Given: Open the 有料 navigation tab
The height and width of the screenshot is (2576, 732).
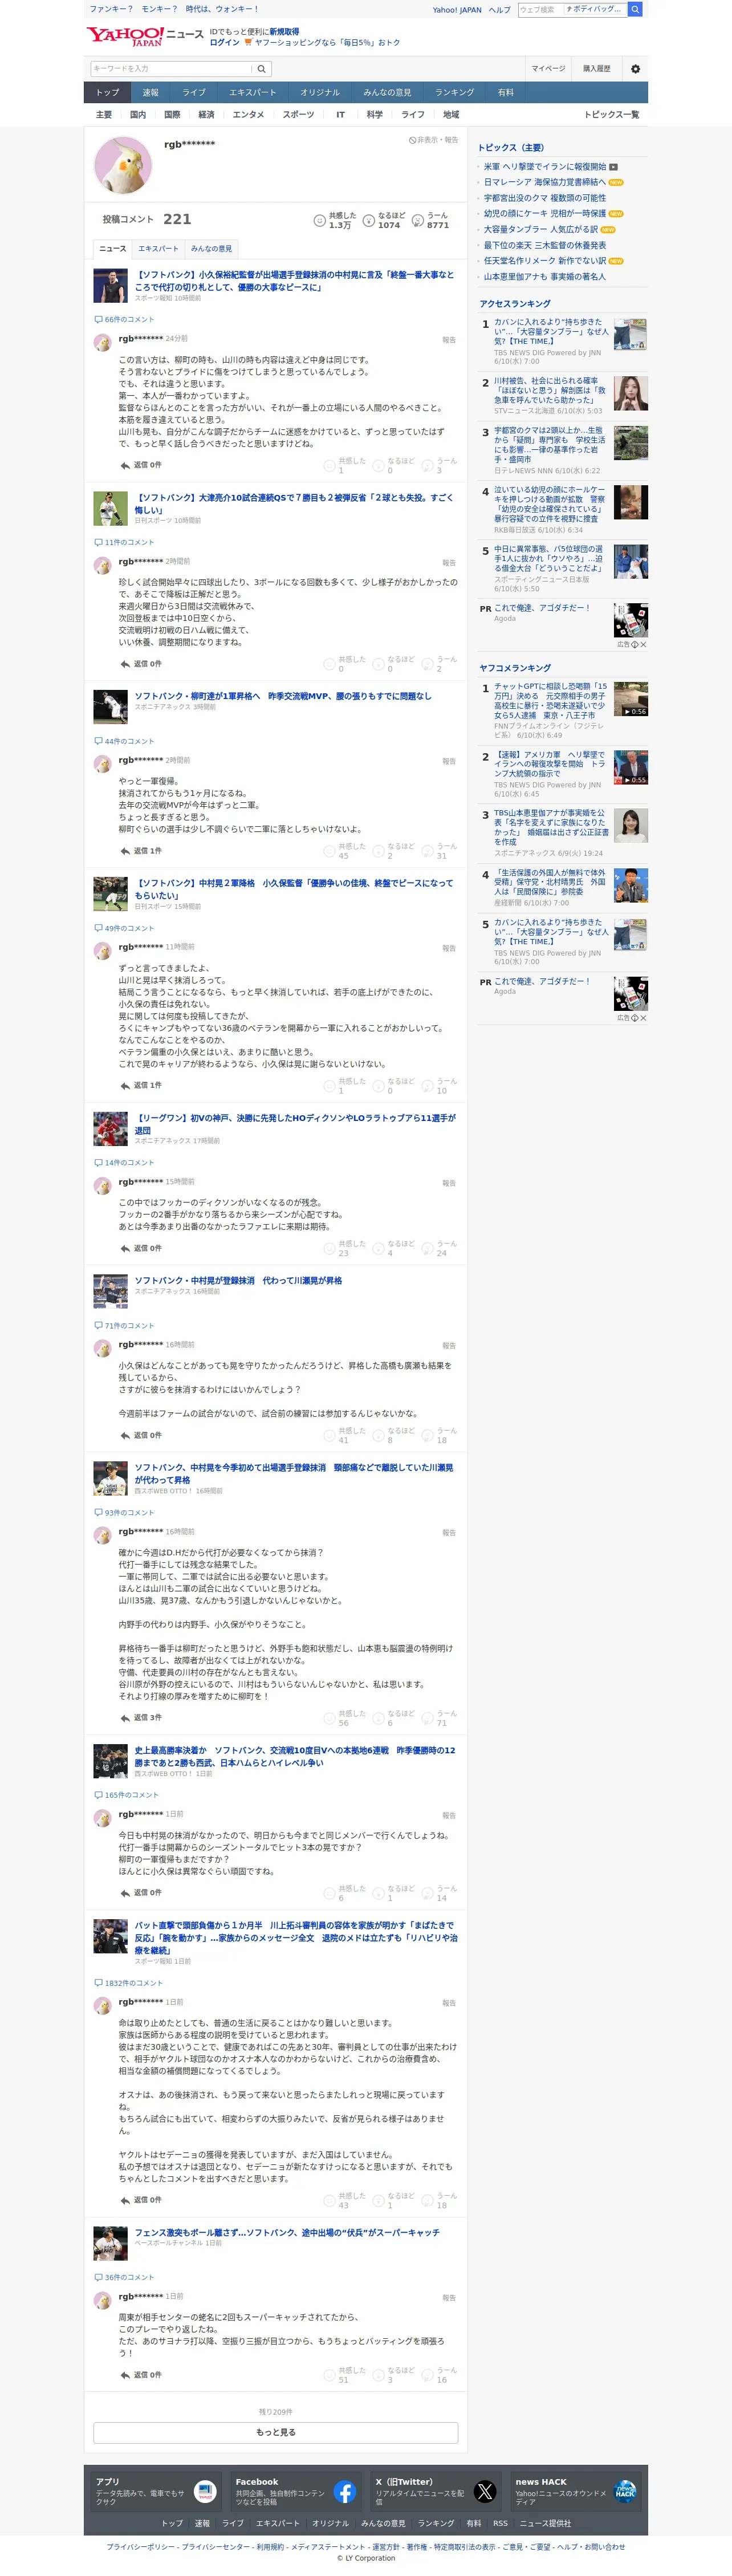Looking at the screenshot, I should [506, 93].
